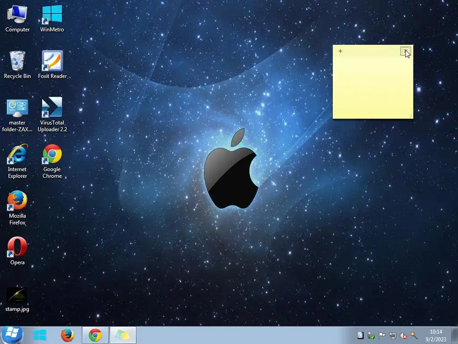
Task: Select the stamp.jpg file icon
Action: point(17,300)
